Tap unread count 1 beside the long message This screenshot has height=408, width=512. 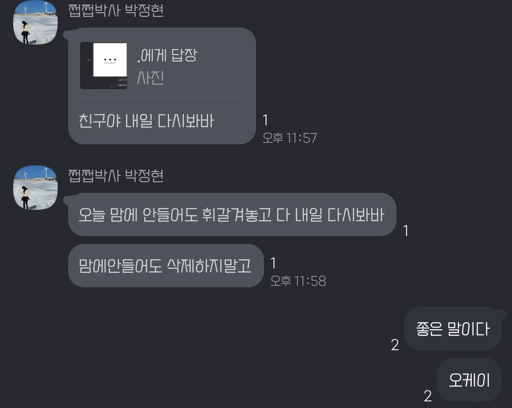(406, 231)
